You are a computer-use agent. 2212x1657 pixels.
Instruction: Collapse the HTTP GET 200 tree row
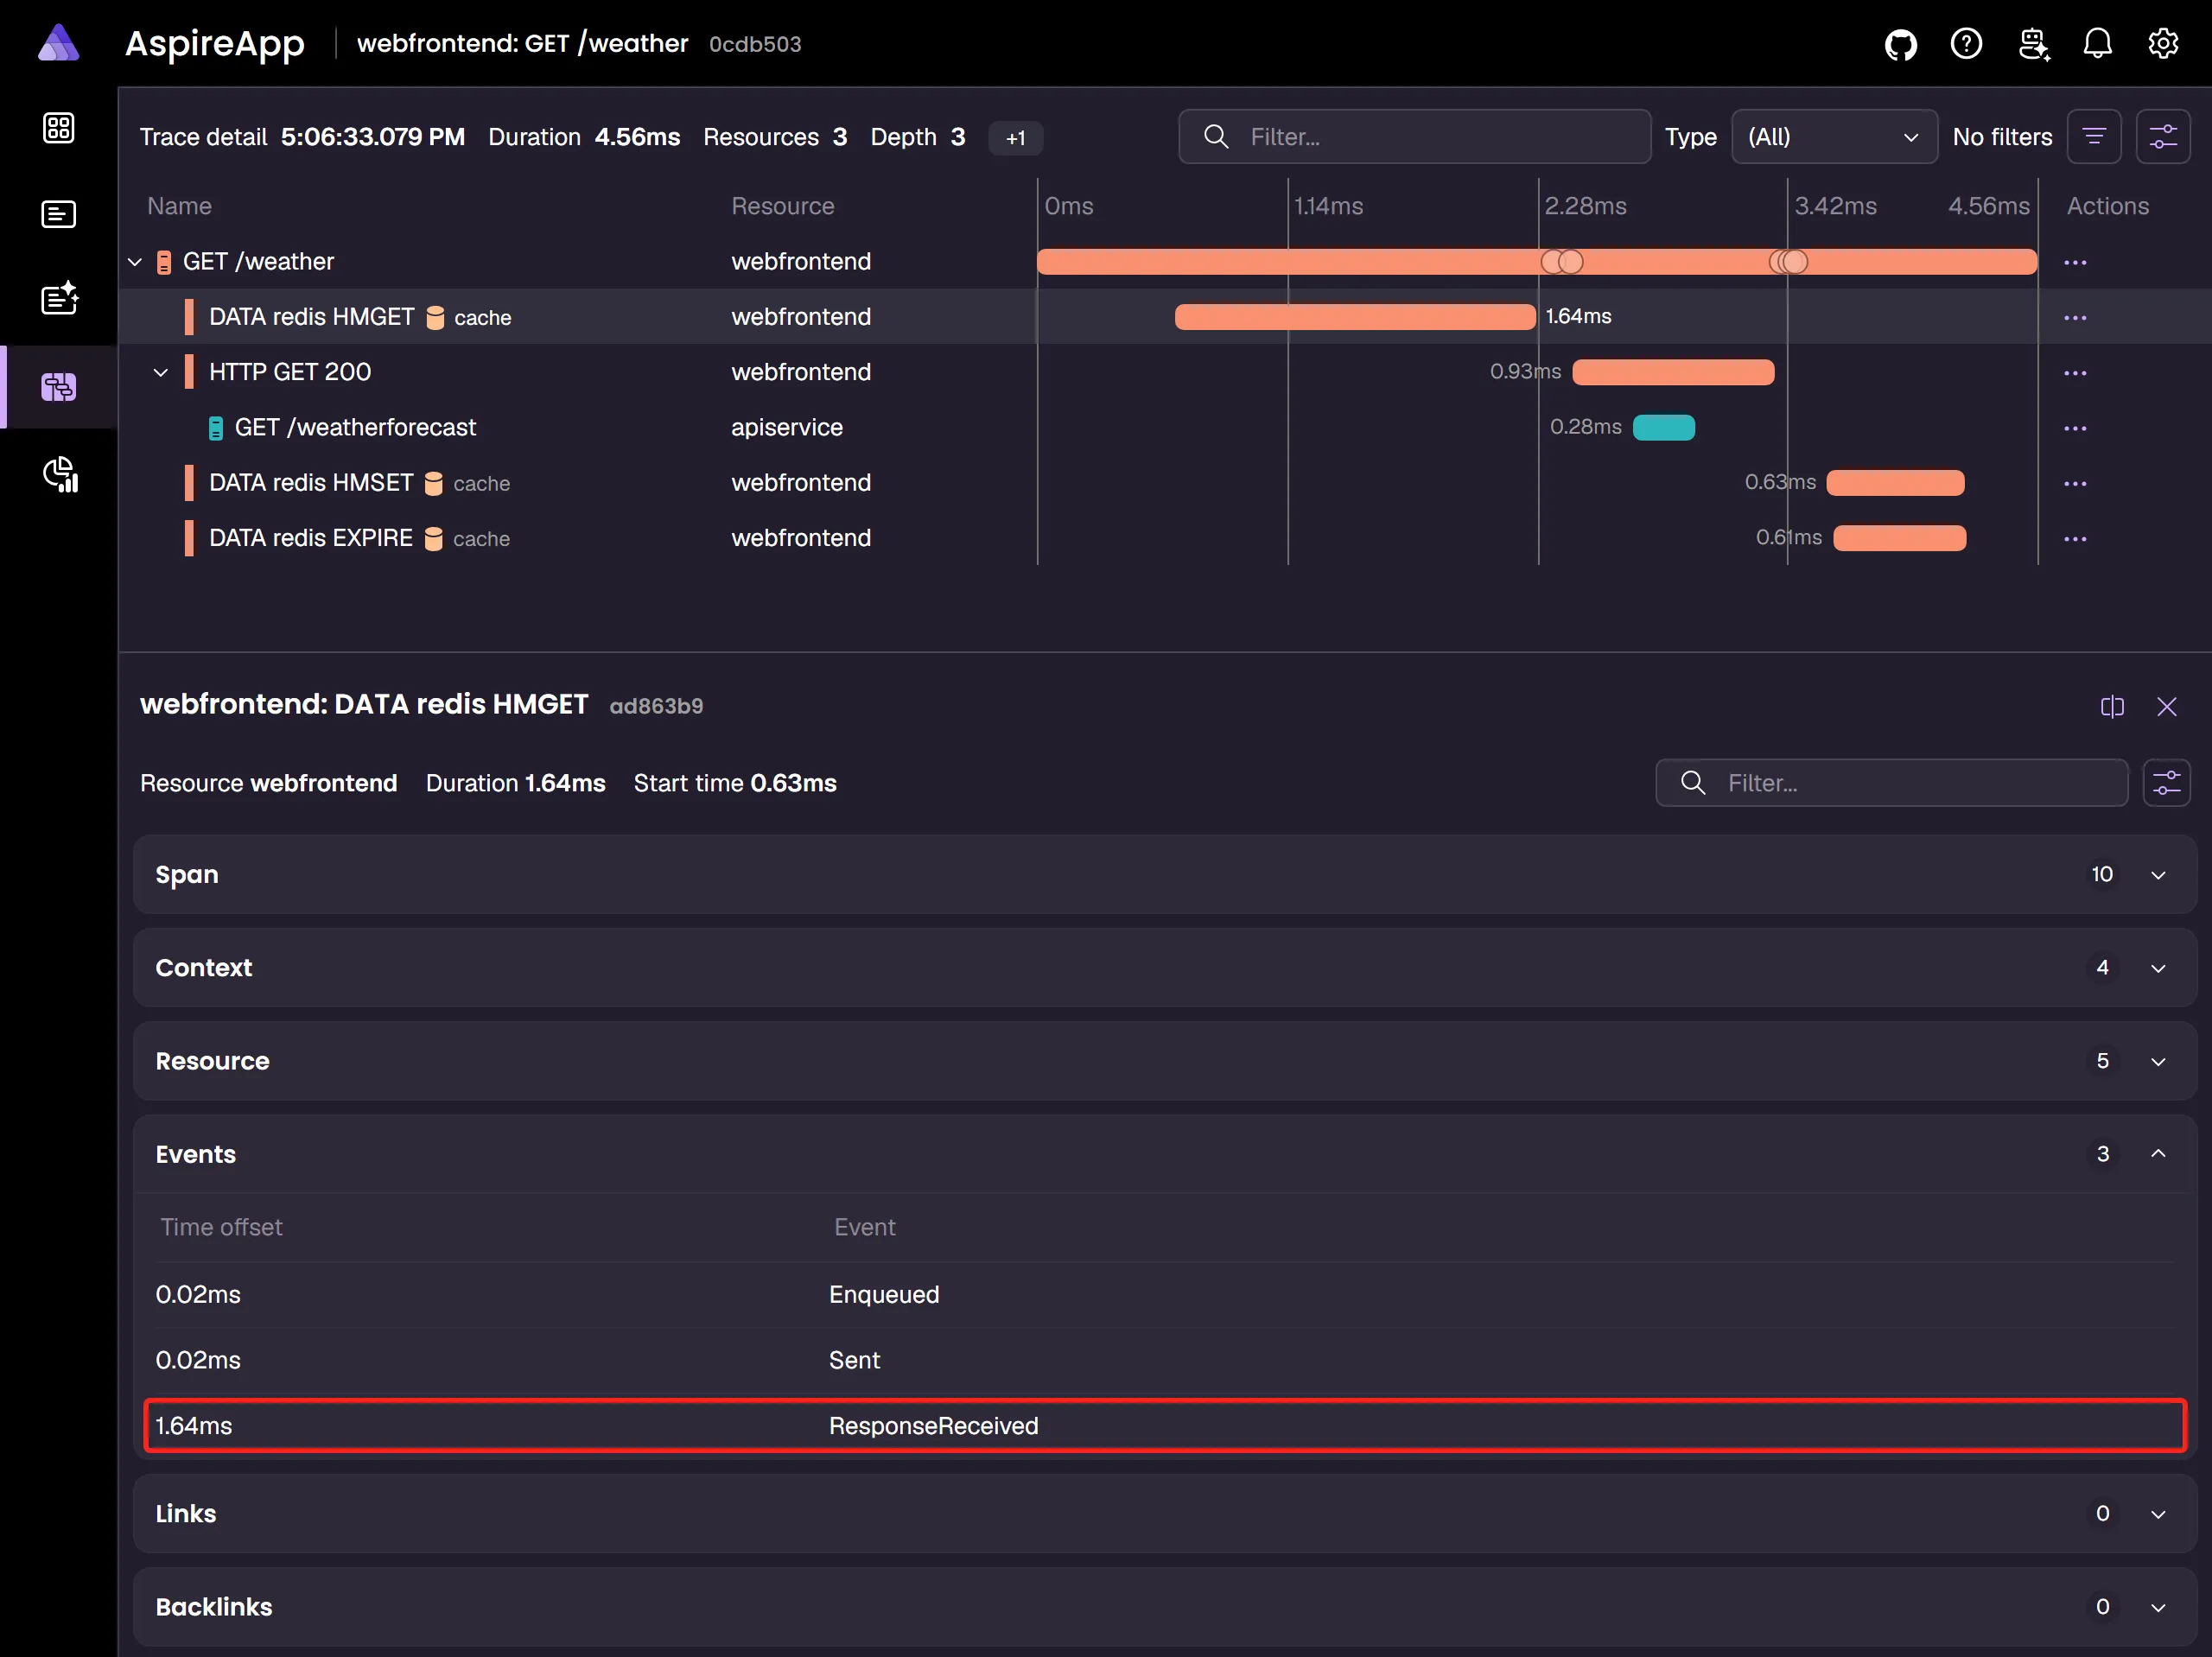pos(160,372)
